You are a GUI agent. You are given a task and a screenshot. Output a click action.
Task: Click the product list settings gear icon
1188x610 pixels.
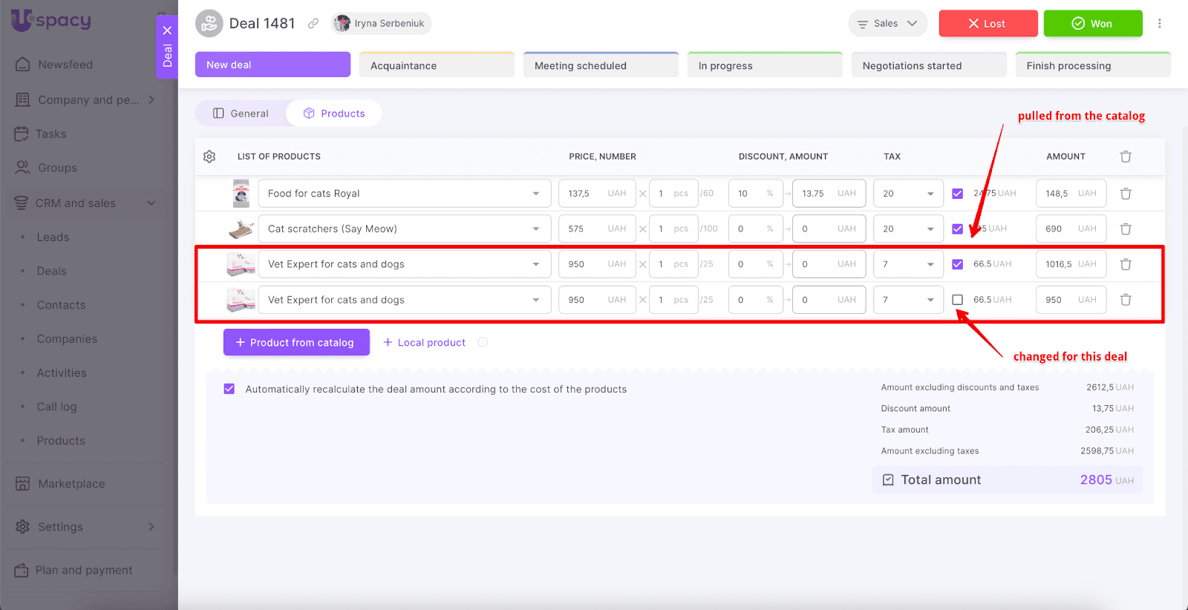pos(209,157)
